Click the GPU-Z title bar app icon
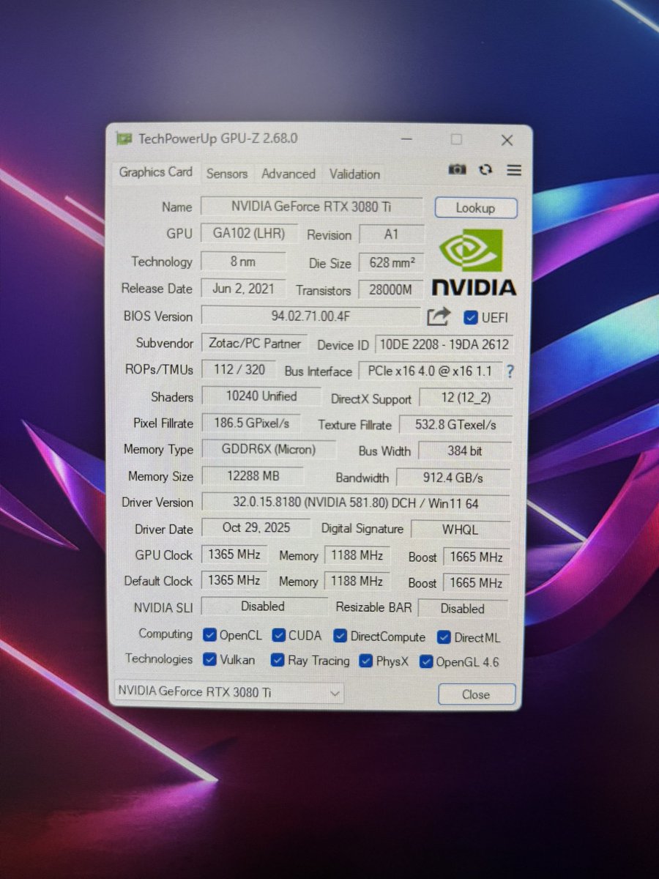Image resolution: width=659 pixels, height=879 pixels. 124,138
